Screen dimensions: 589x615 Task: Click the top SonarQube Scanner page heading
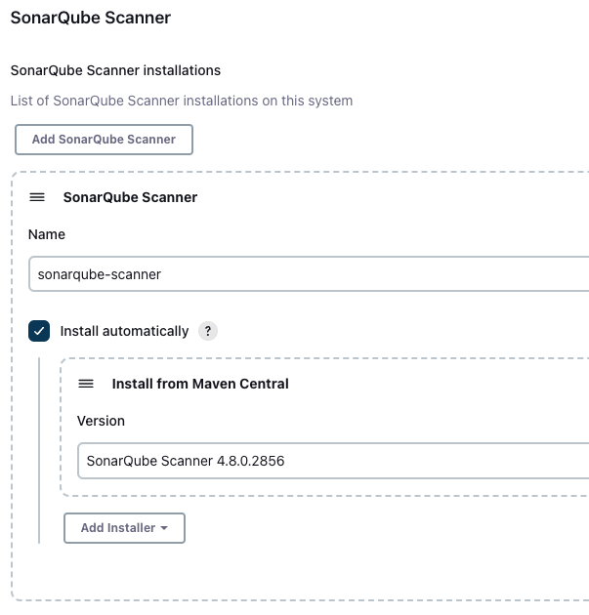(x=91, y=18)
